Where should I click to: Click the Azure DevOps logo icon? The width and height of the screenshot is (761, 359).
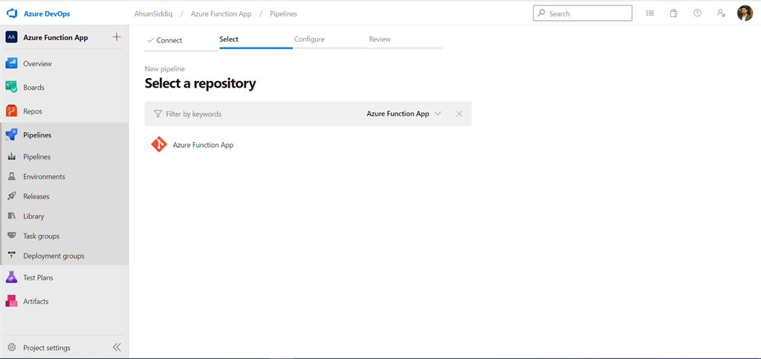pyautogui.click(x=12, y=13)
